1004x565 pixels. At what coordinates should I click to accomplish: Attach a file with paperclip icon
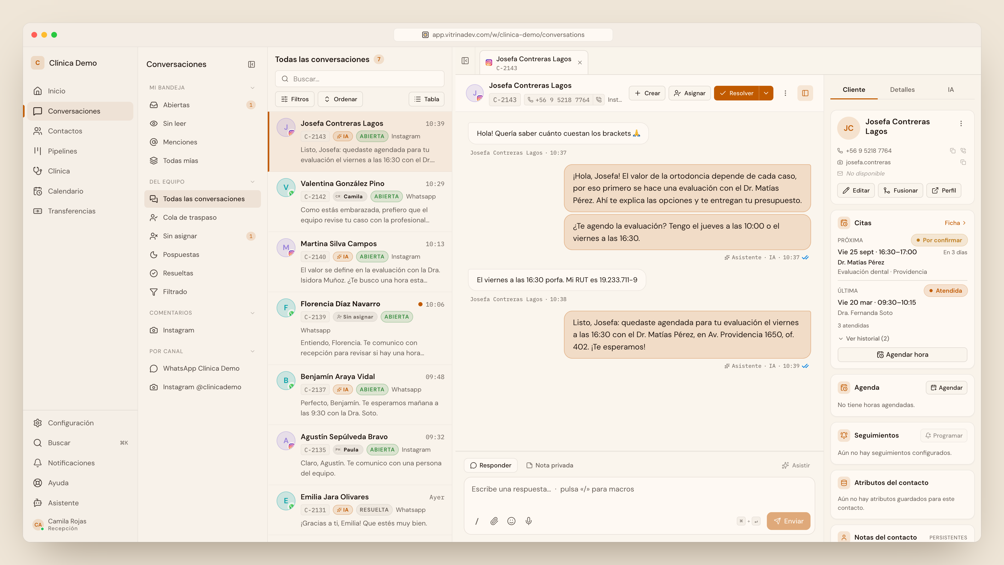point(494,521)
